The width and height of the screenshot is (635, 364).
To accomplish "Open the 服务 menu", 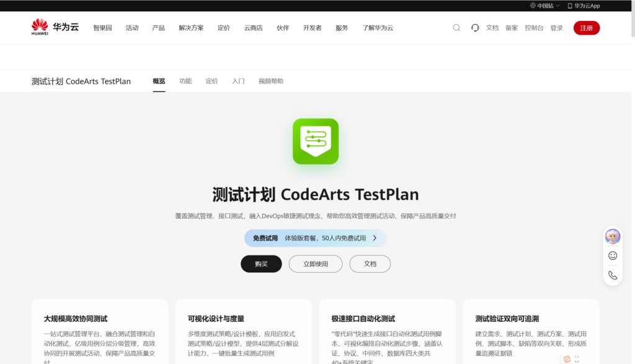I will tap(342, 28).
